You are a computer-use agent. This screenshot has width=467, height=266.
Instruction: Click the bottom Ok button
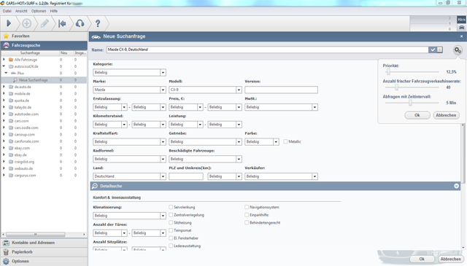(x=422, y=259)
